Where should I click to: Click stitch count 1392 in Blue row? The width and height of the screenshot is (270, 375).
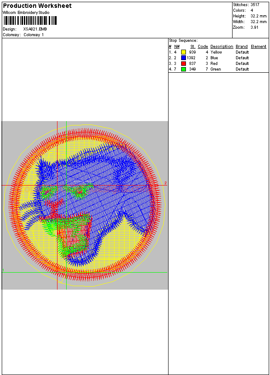[191, 57]
